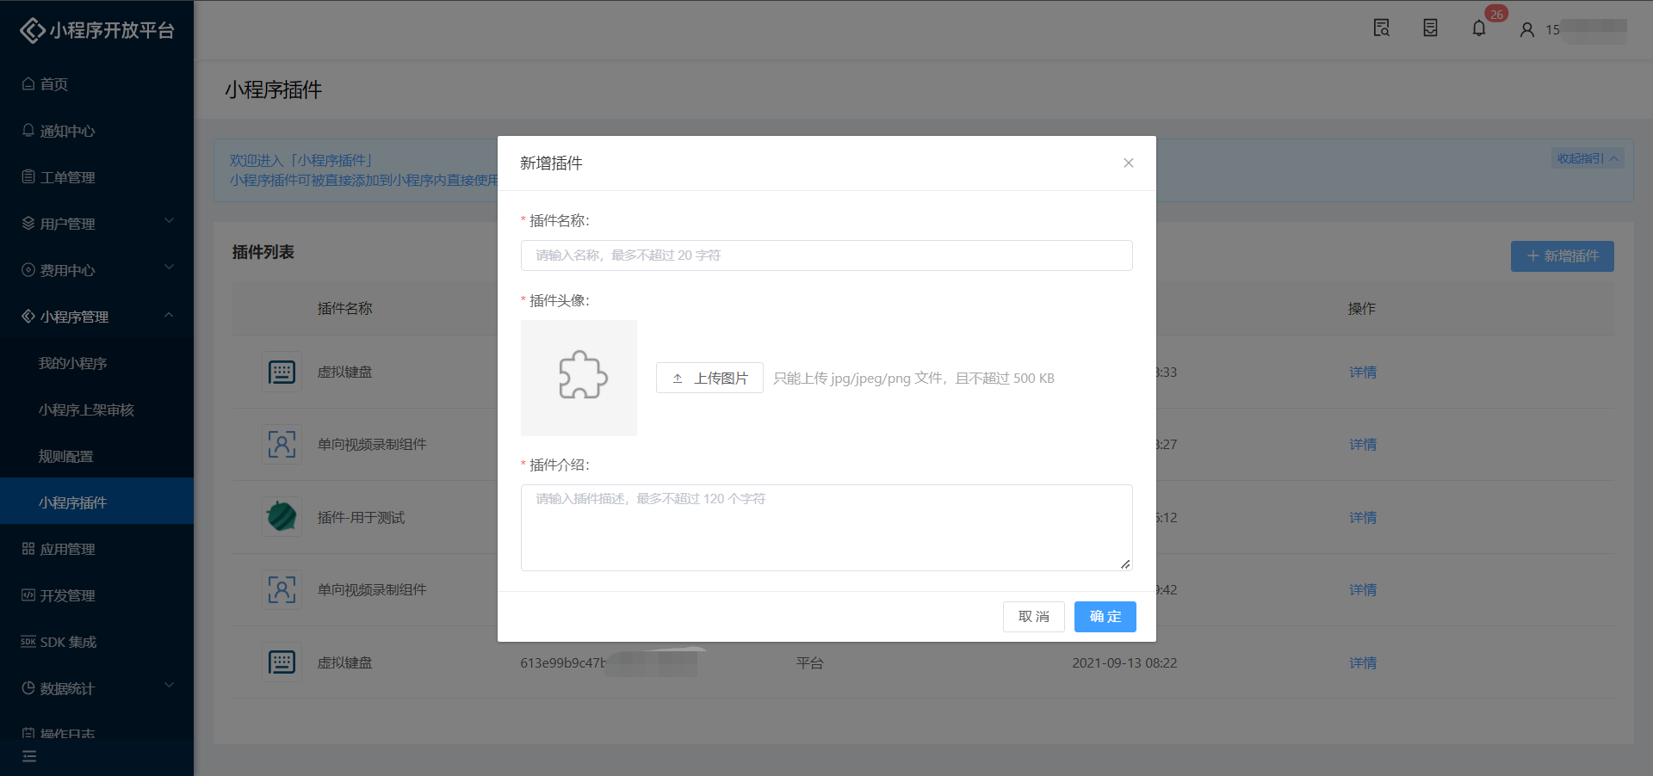Click the 上传图片 upload button

click(x=709, y=378)
